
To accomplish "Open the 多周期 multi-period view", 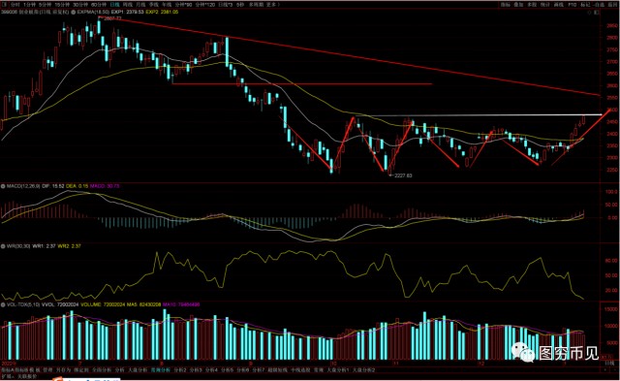I will point(256,4).
